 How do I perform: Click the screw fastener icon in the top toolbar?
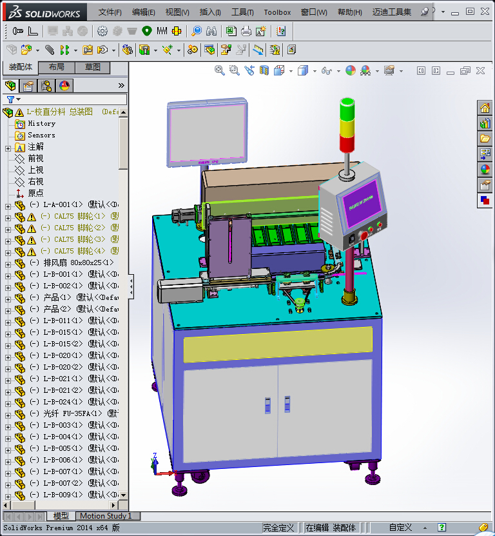pyautogui.click(x=18, y=31)
